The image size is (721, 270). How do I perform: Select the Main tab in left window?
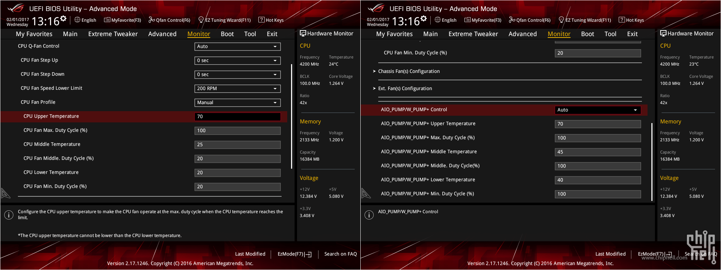click(x=70, y=34)
